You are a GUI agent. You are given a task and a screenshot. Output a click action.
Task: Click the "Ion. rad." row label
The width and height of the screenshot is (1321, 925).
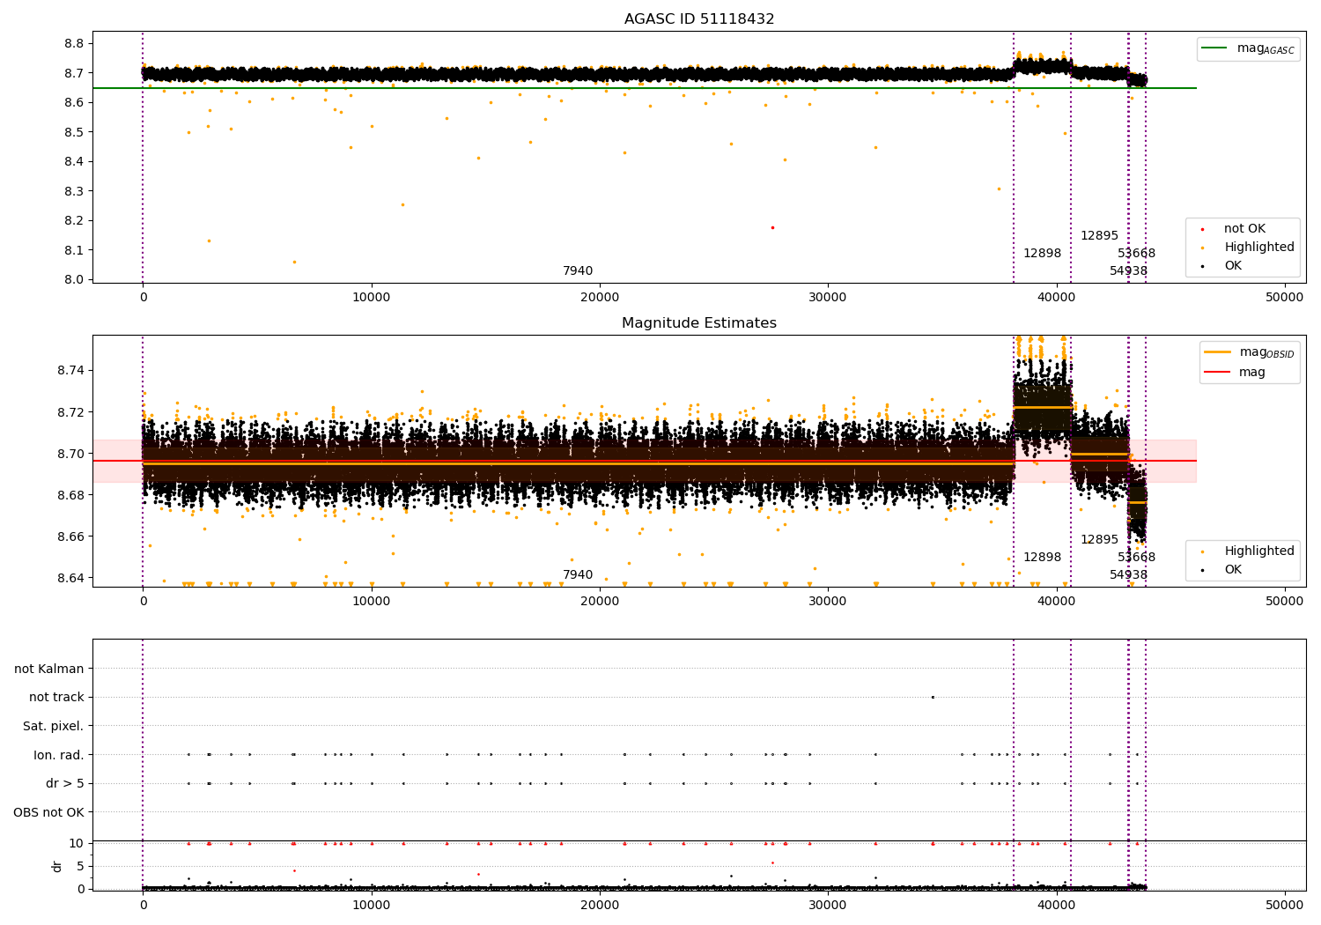(x=59, y=755)
